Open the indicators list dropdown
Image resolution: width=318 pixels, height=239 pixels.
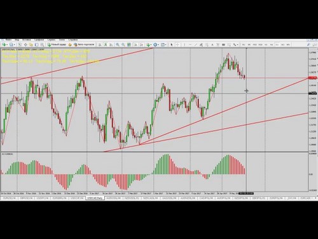151,45
